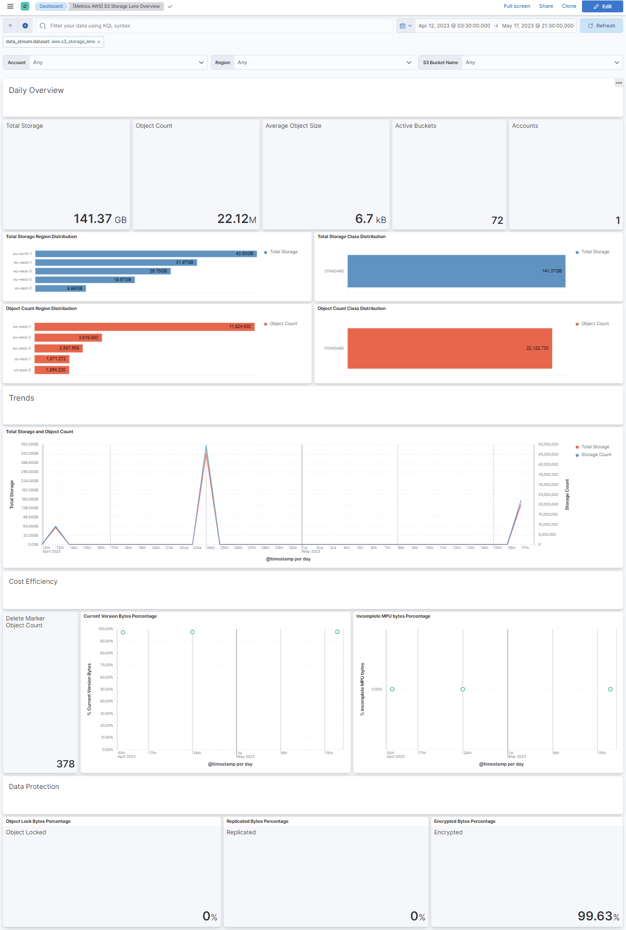The height and width of the screenshot is (930, 626).
Task: Click the saved-status checkmark beside dashboard title
Action: pyautogui.click(x=170, y=6)
